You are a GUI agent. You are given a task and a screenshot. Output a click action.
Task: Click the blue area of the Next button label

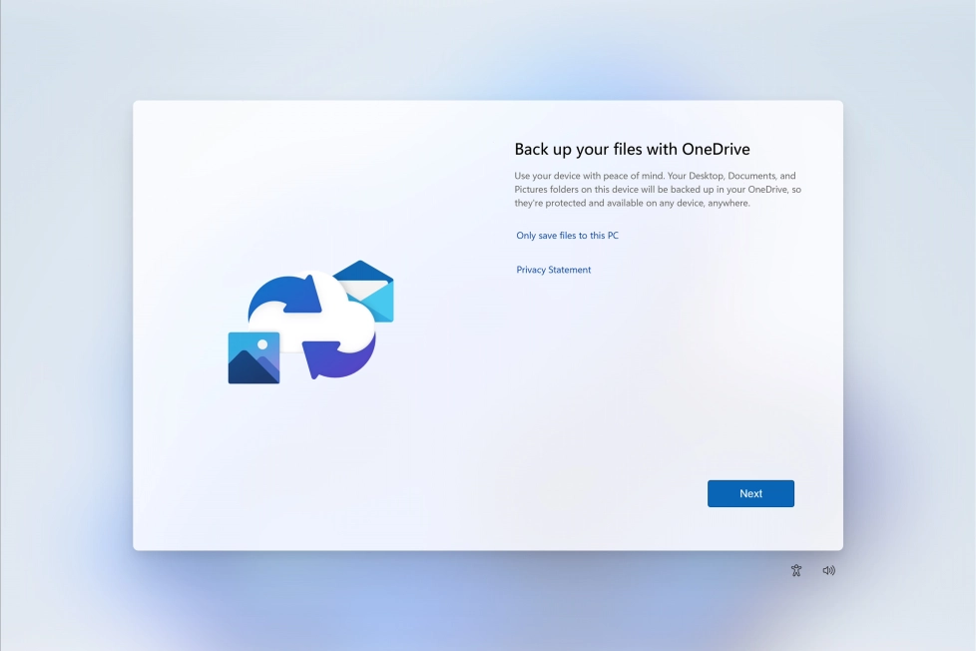(750, 492)
